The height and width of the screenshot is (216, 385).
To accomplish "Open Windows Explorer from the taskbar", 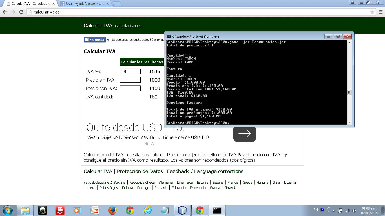I will point(25,210).
